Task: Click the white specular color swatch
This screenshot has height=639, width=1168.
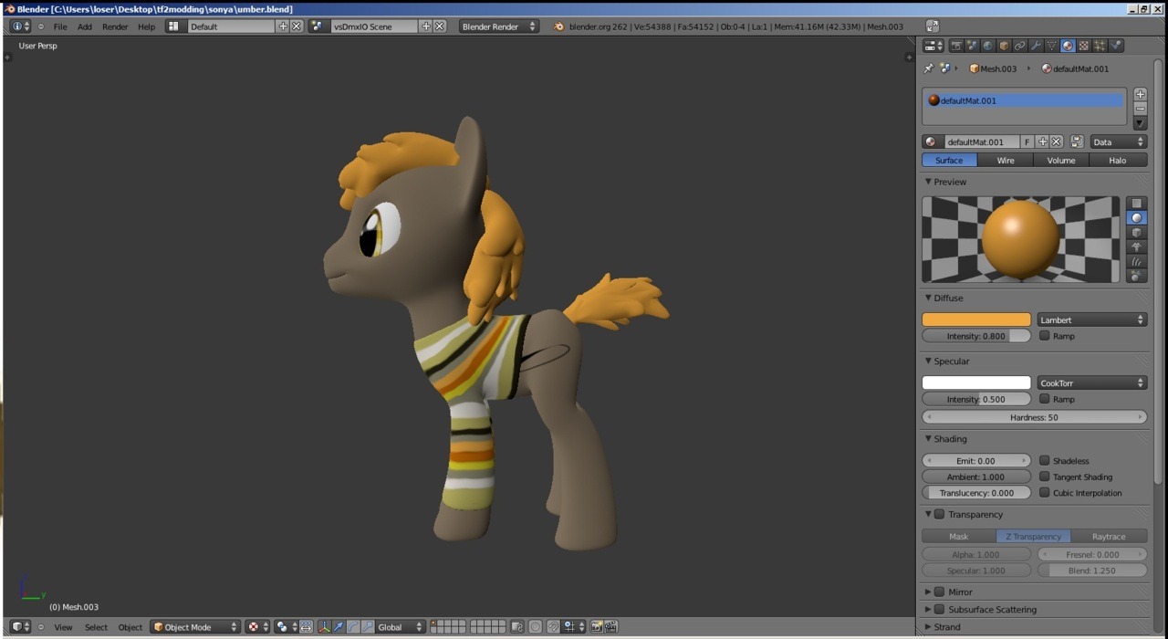Action: coord(976,382)
